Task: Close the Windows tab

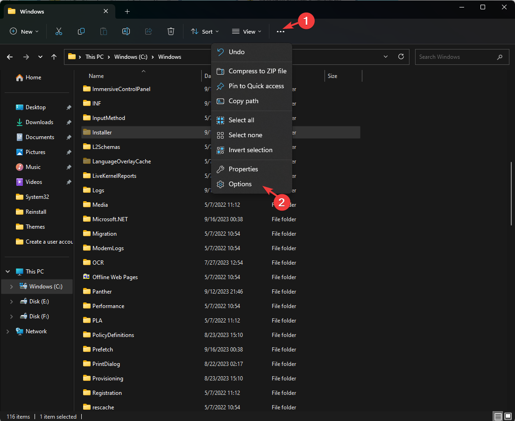Action: point(106,11)
